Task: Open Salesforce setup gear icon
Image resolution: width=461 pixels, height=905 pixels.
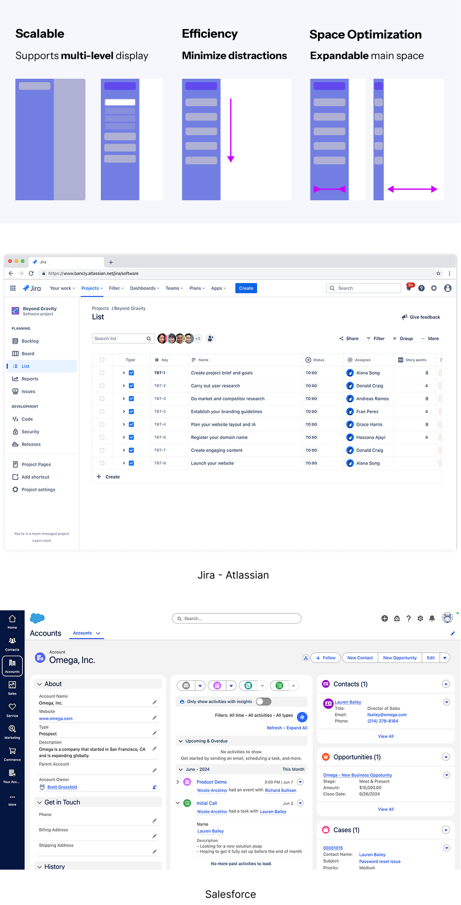Action: click(x=421, y=619)
